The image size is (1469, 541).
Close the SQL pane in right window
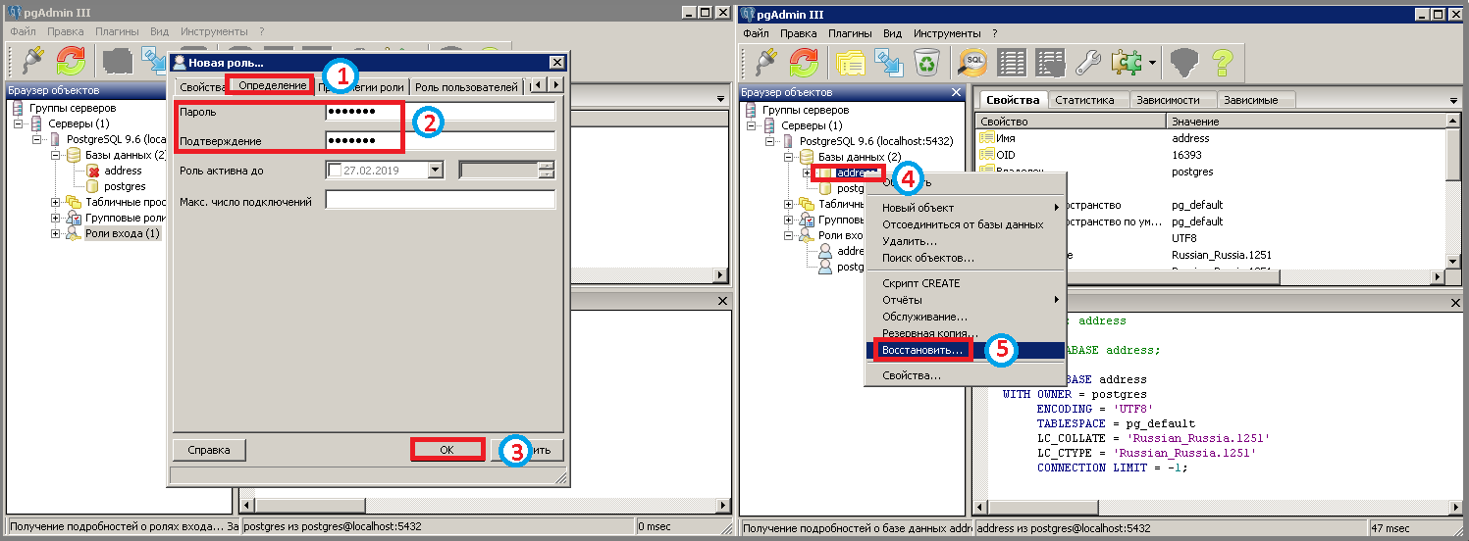[x=1453, y=302]
